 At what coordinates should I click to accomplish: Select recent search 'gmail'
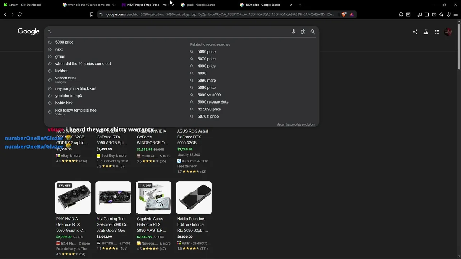[x=60, y=56]
